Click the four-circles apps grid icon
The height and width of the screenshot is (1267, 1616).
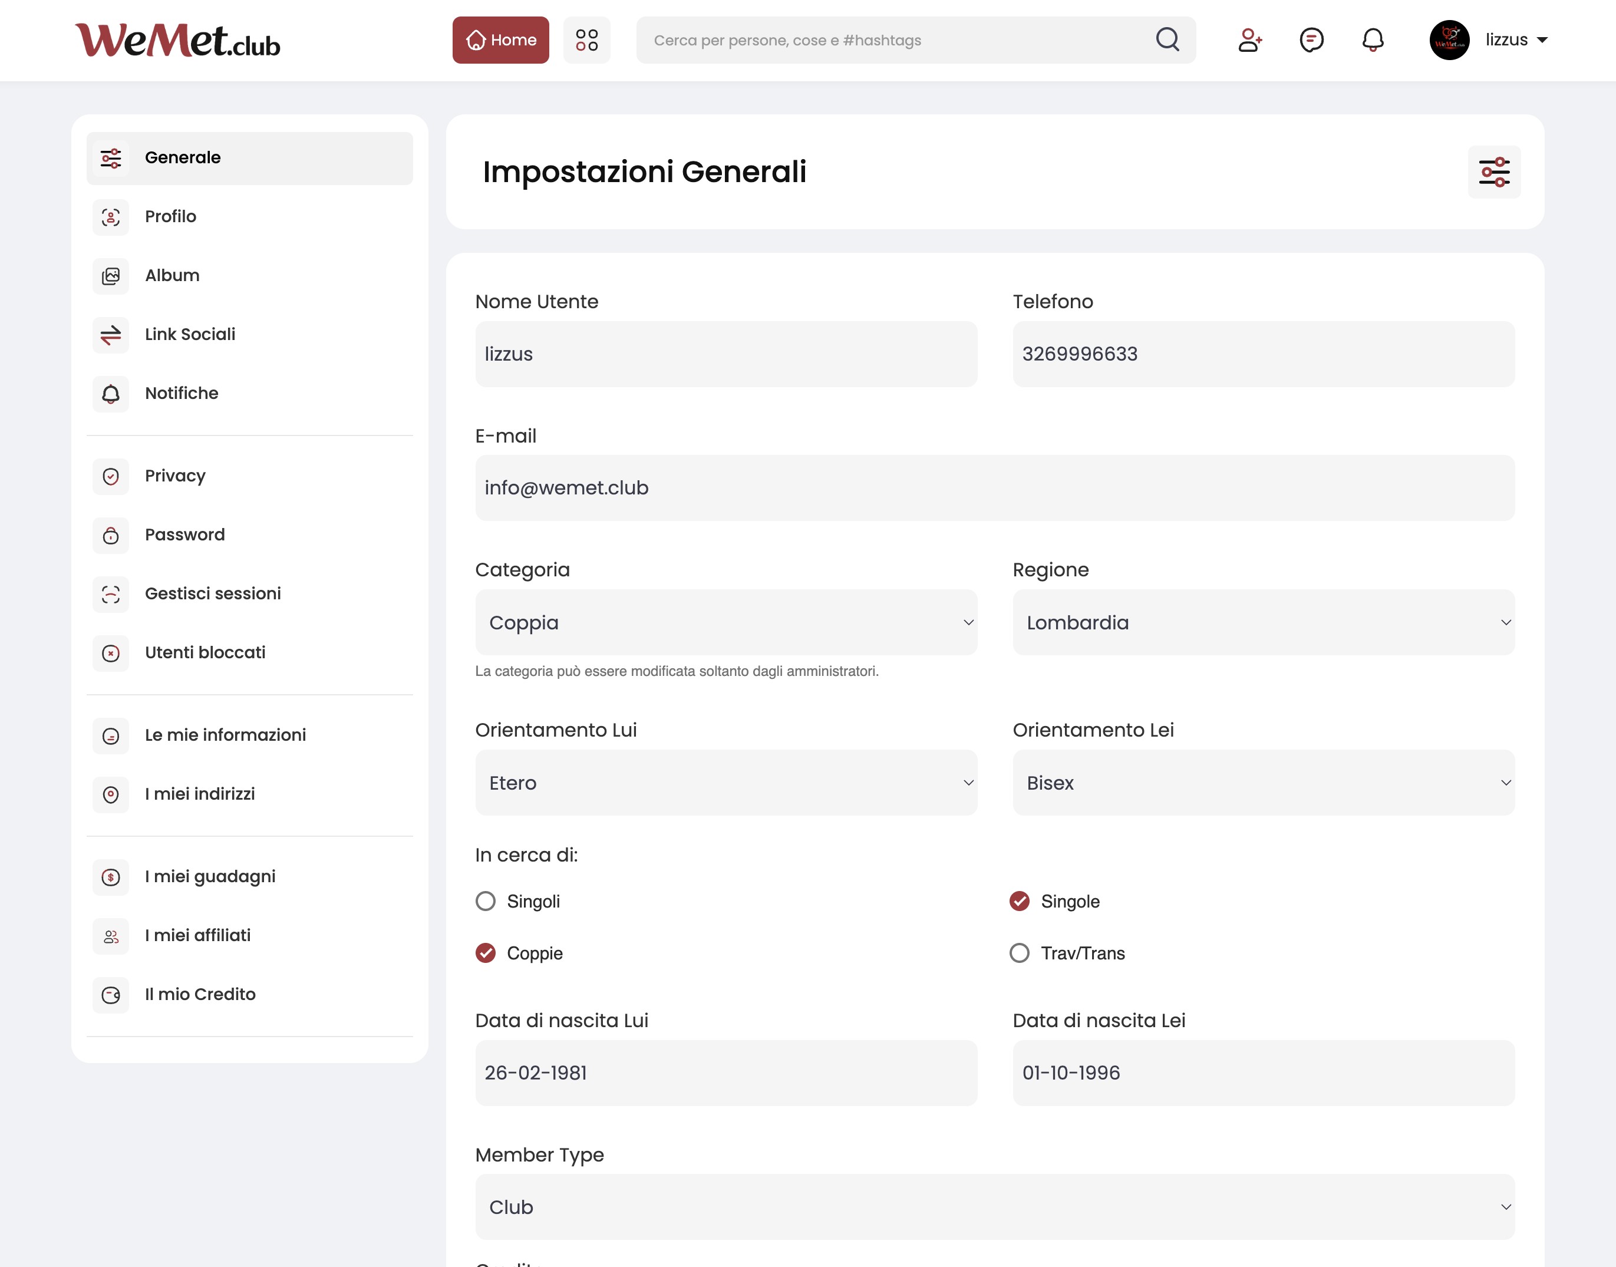coord(586,40)
